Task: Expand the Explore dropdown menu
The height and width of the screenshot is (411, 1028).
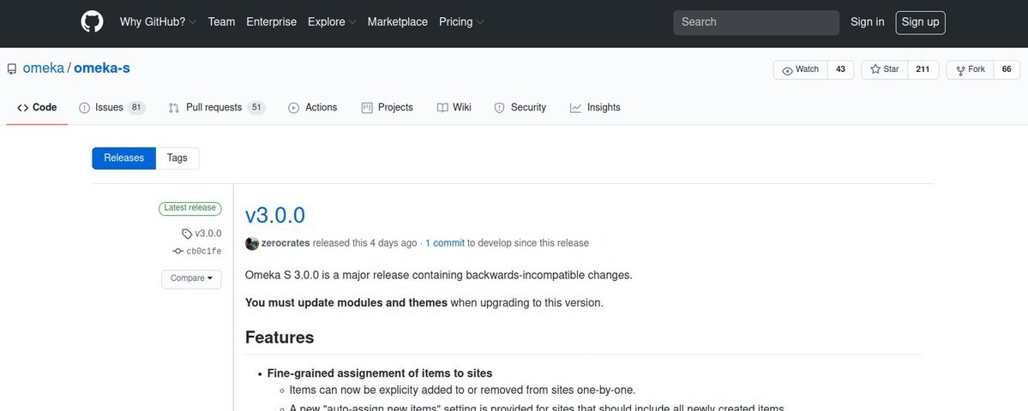Action: click(x=332, y=21)
